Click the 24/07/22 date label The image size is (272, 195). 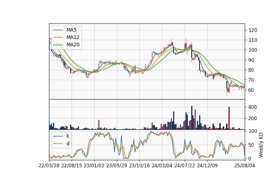184,166
